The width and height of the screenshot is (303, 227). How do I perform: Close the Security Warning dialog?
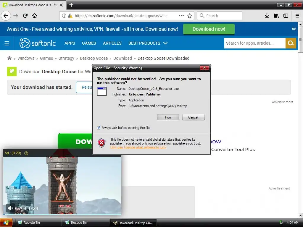pos(204,68)
